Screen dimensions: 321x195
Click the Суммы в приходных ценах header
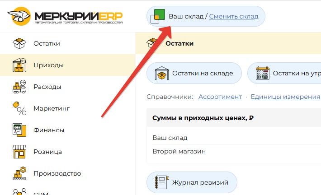click(234, 118)
